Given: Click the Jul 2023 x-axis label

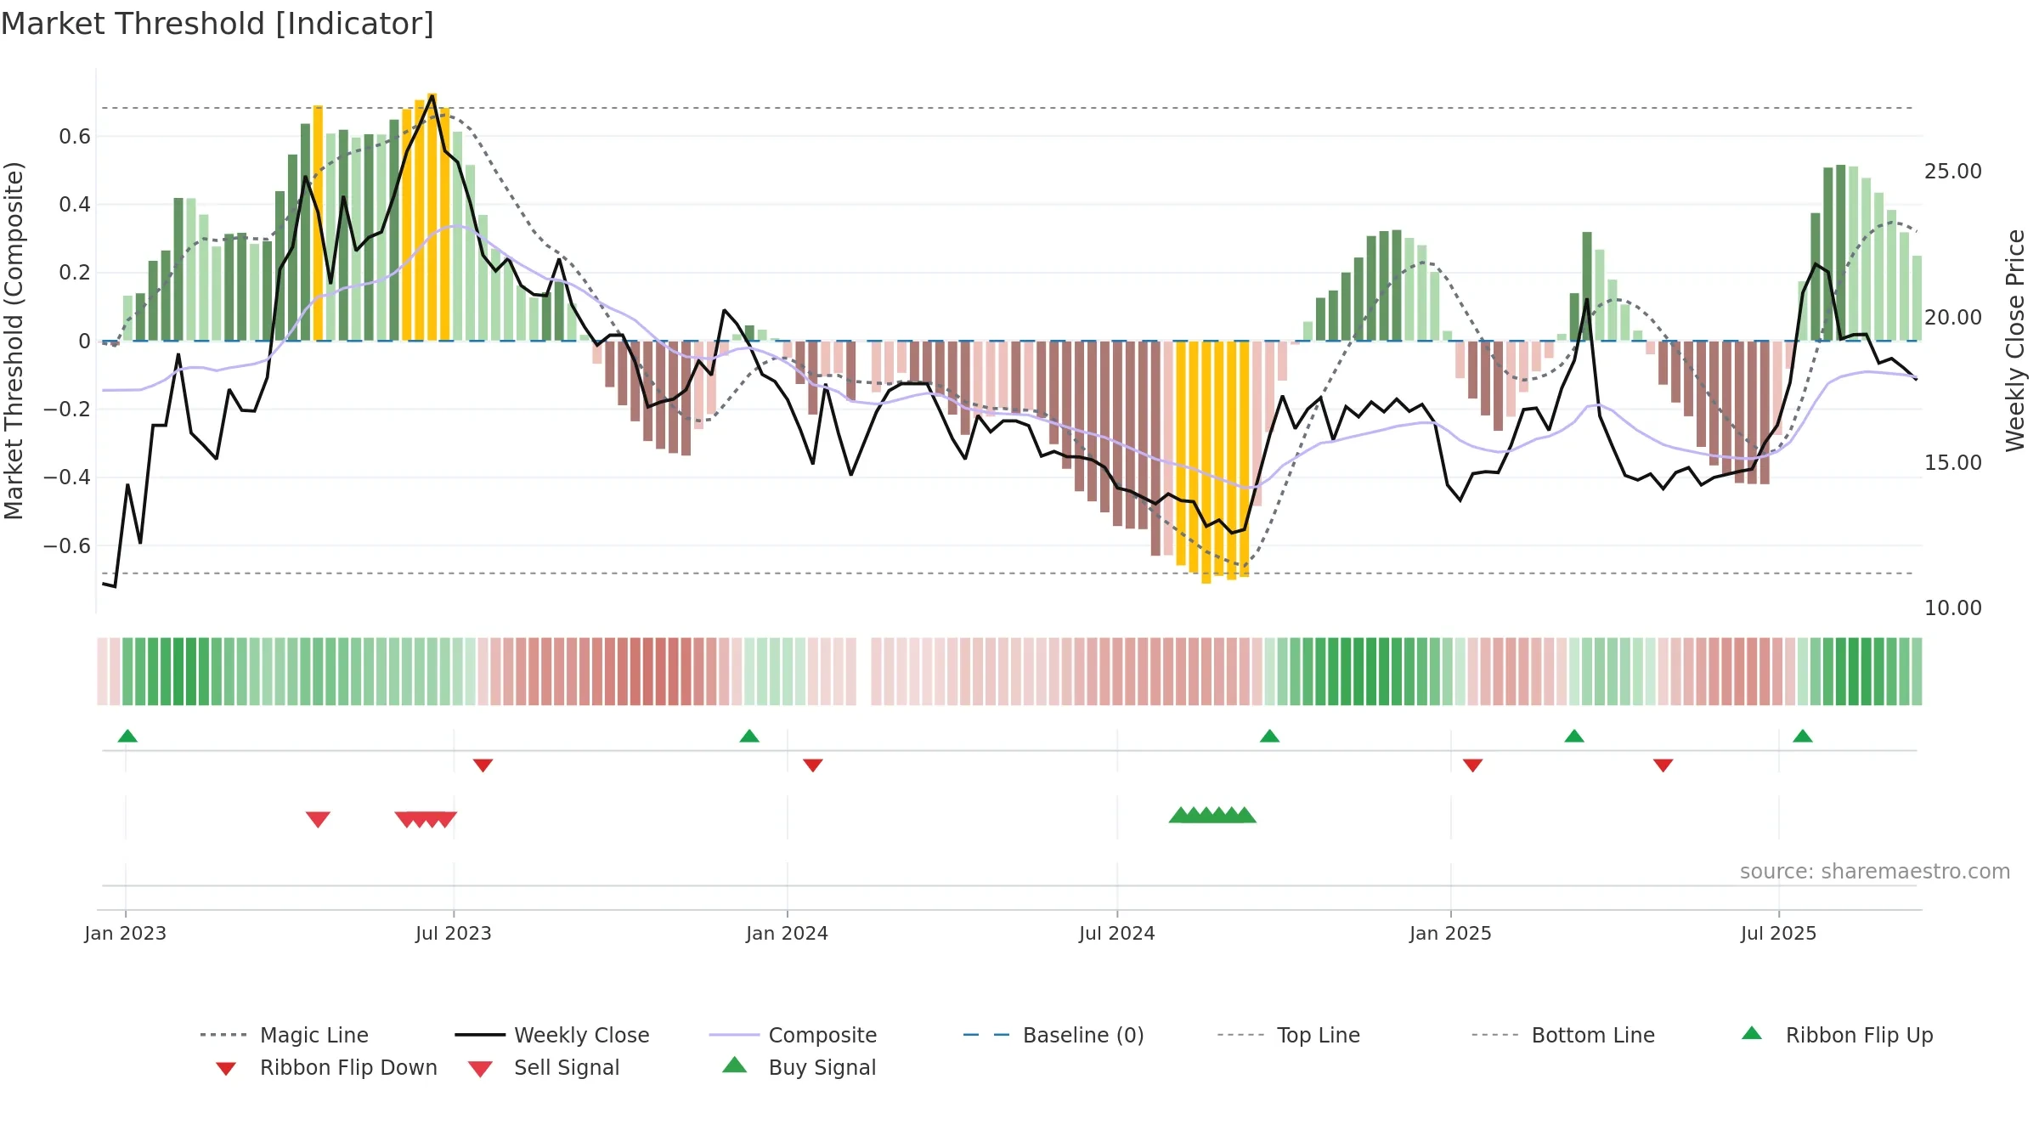Looking at the screenshot, I should point(454,933).
